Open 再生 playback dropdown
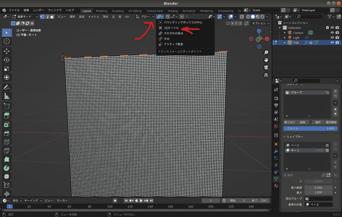 (x=17, y=200)
